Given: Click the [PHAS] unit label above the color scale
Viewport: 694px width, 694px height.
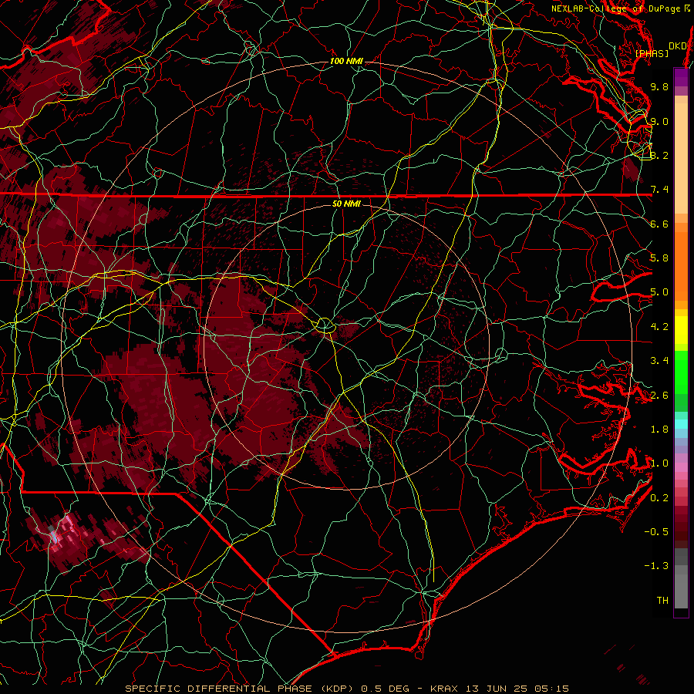Looking at the screenshot, I should click(x=652, y=53).
